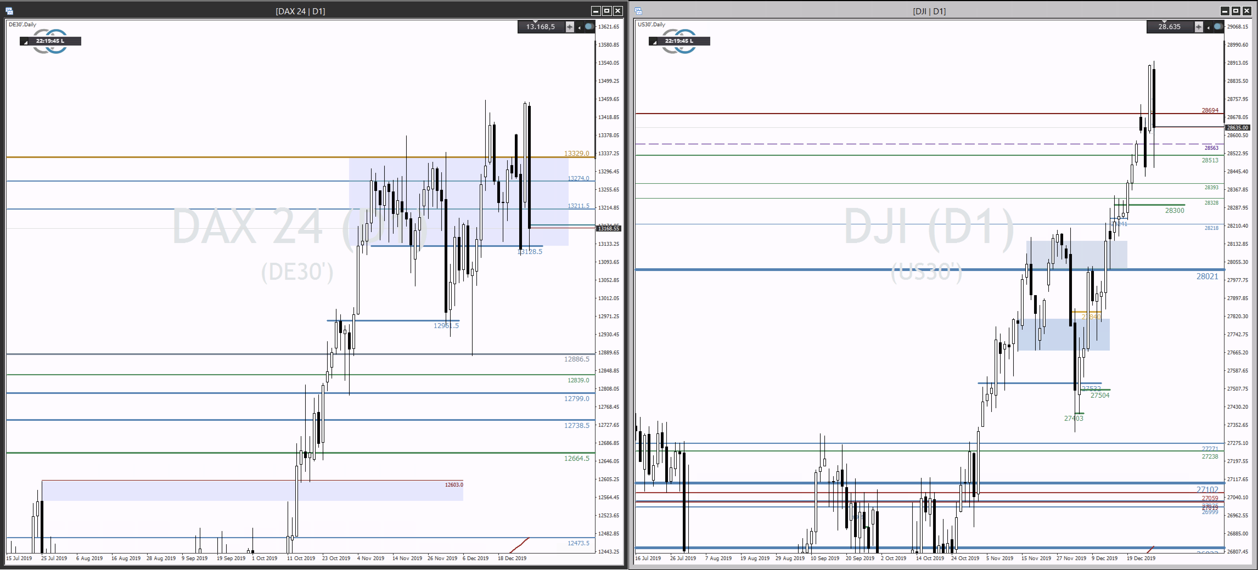Screen dimensions: 1258x570
Task: Select the red 27059 level label
Action: (x=1210, y=498)
